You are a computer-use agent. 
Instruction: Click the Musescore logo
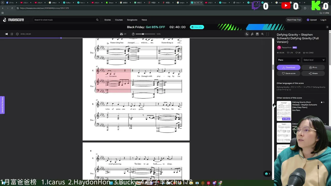point(13,20)
